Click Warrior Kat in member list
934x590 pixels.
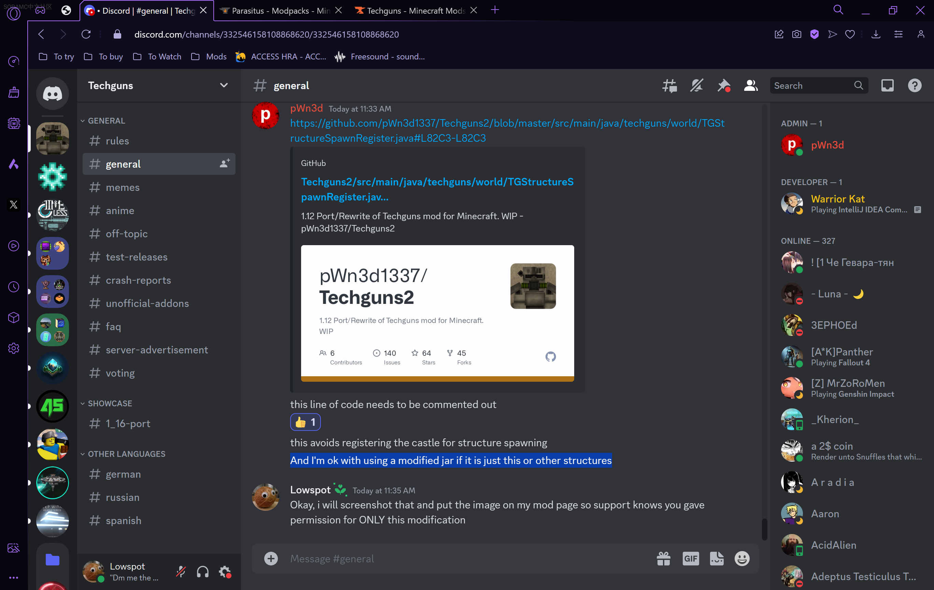tap(851, 203)
